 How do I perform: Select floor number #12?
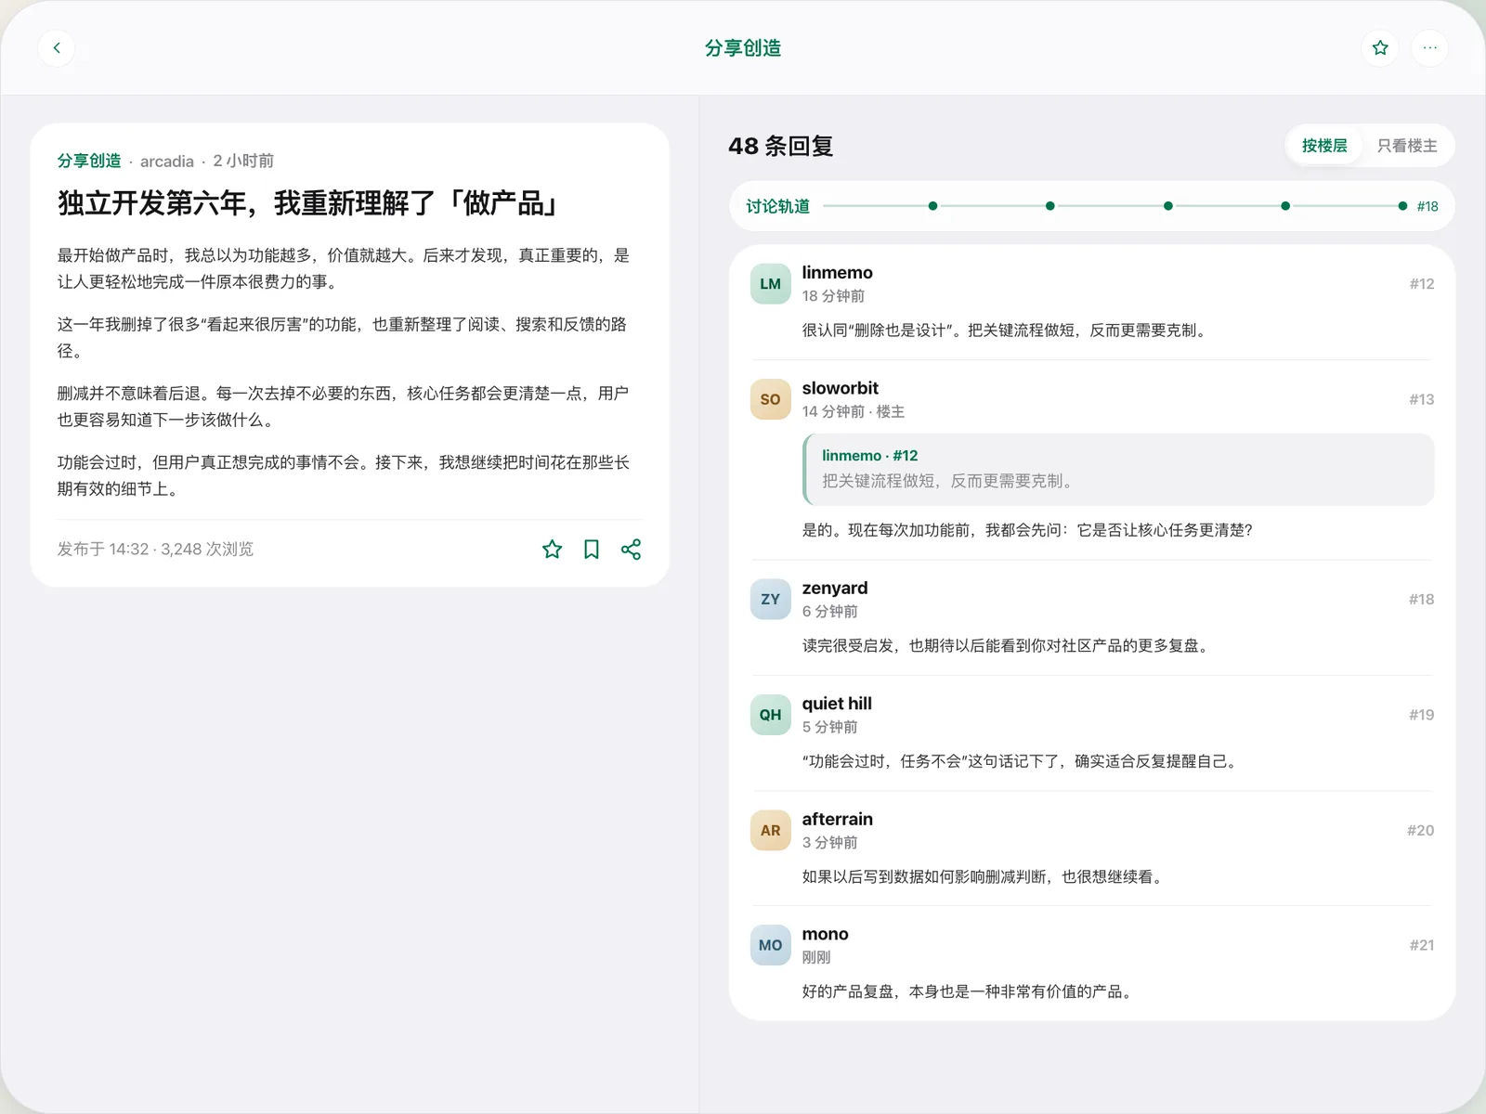click(1421, 284)
